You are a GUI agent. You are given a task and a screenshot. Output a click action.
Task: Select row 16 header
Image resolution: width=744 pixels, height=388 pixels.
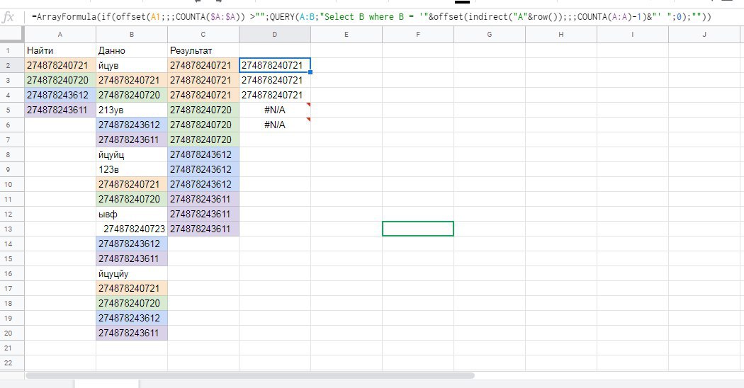pyautogui.click(x=12, y=274)
